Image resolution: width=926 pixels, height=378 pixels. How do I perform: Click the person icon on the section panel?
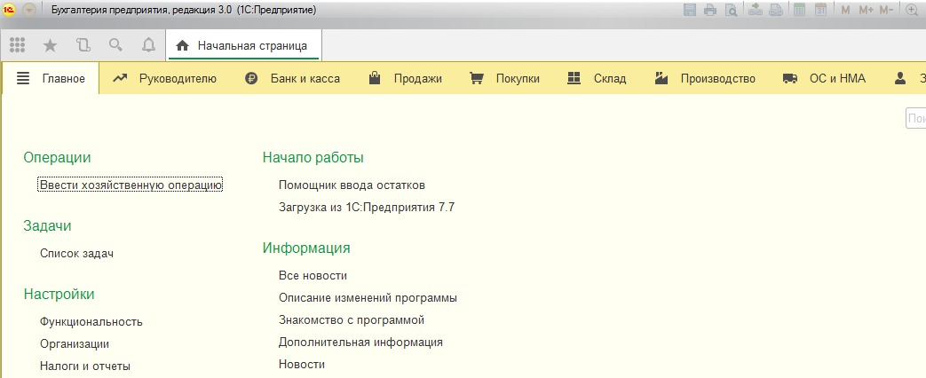click(x=900, y=79)
